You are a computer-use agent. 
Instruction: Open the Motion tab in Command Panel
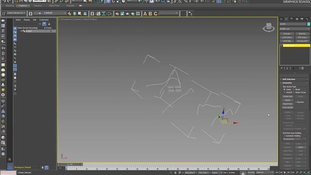tap(297, 19)
